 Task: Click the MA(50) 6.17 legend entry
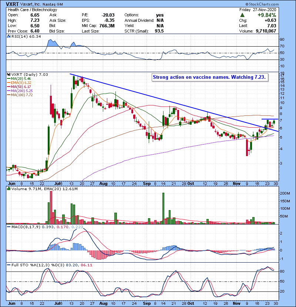click(x=19, y=87)
